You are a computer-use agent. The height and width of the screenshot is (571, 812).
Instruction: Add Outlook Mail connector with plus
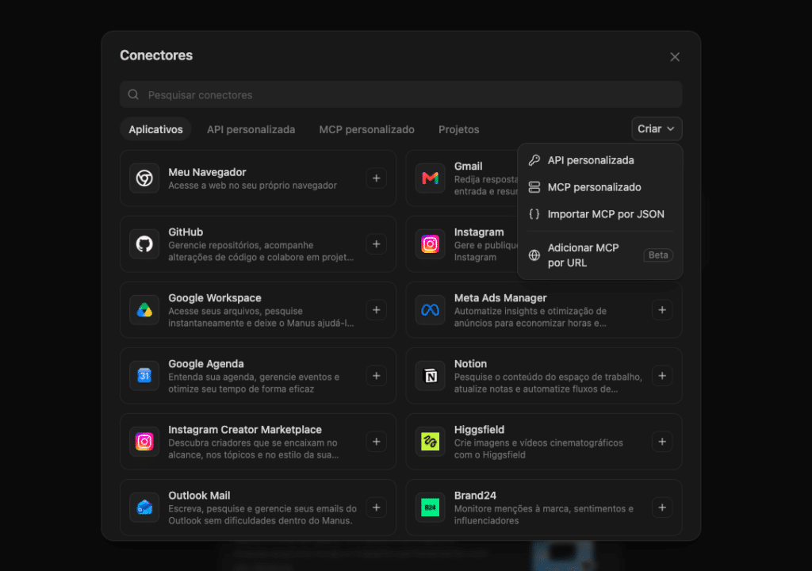tap(377, 508)
